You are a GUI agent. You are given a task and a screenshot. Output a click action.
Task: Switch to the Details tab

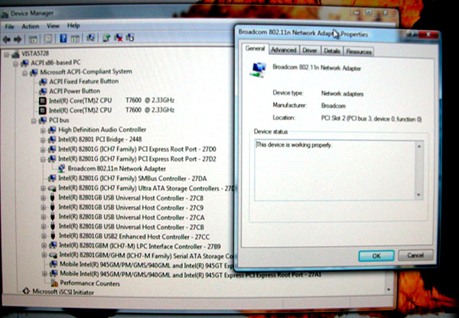[332, 51]
